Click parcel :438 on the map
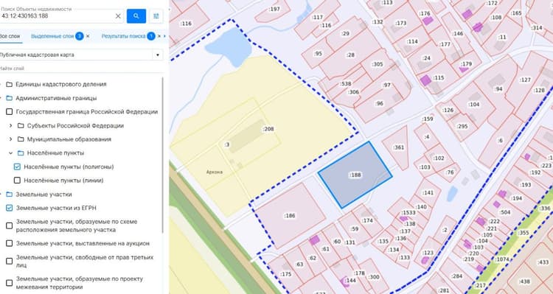 pos(525,281)
